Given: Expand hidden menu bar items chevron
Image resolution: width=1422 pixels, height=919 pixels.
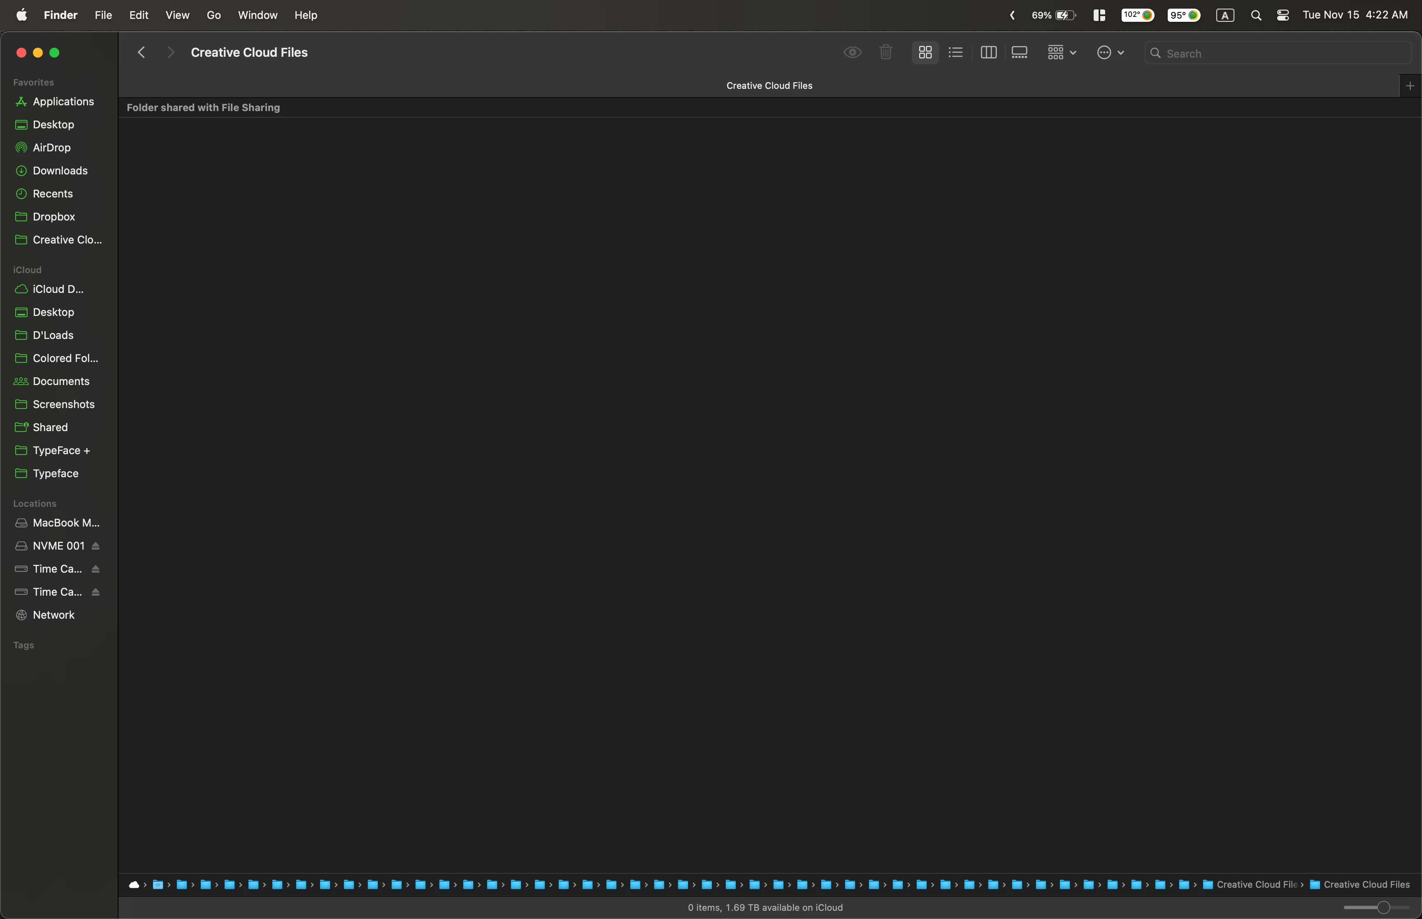Looking at the screenshot, I should point(1012,16).
